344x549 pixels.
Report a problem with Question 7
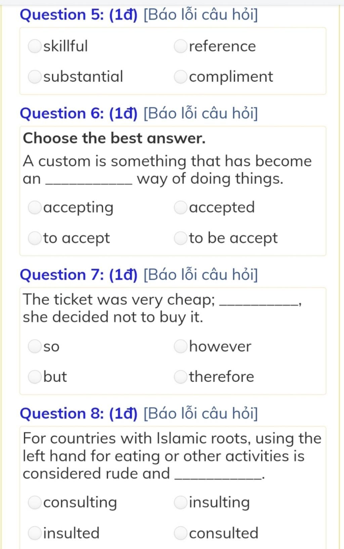(x=201, y=275)
